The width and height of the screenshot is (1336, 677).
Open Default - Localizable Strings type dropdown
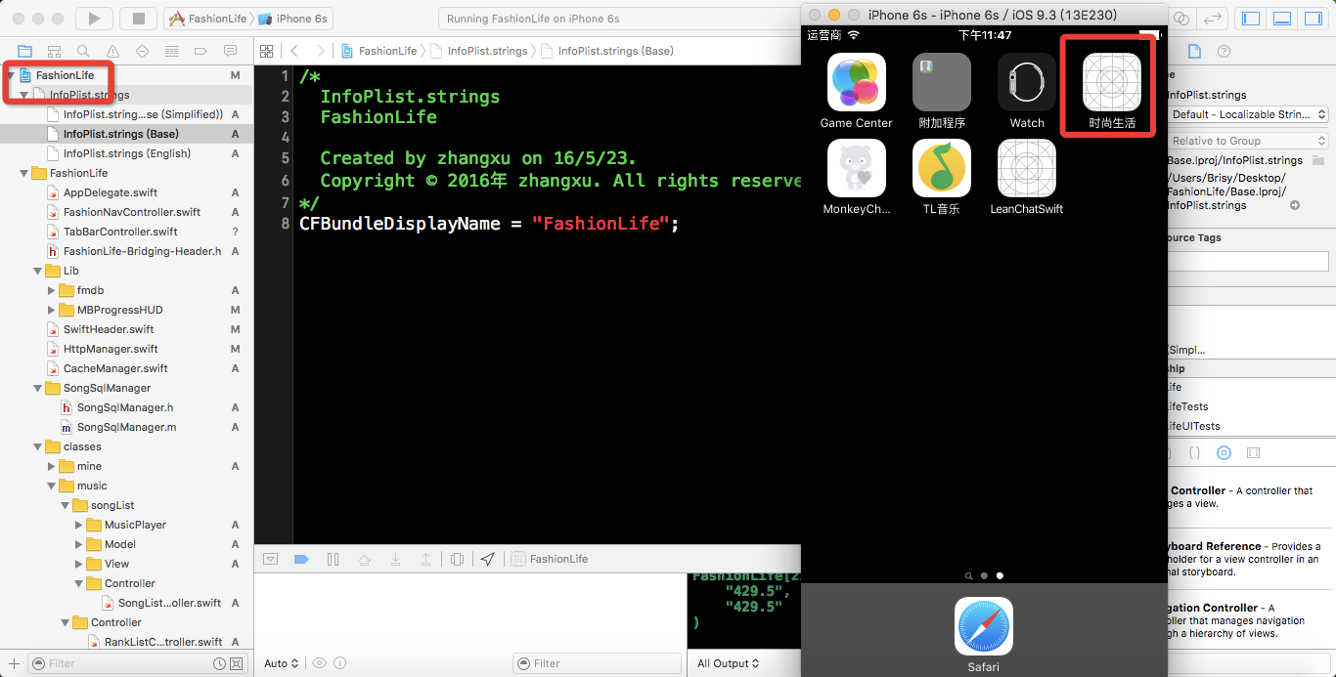point(1248,114)
